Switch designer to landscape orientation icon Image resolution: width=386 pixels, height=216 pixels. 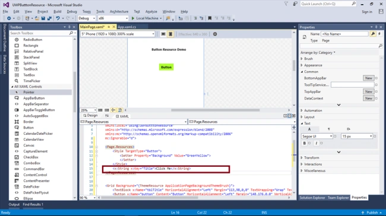pyautogui.click(x=163, y=34)
